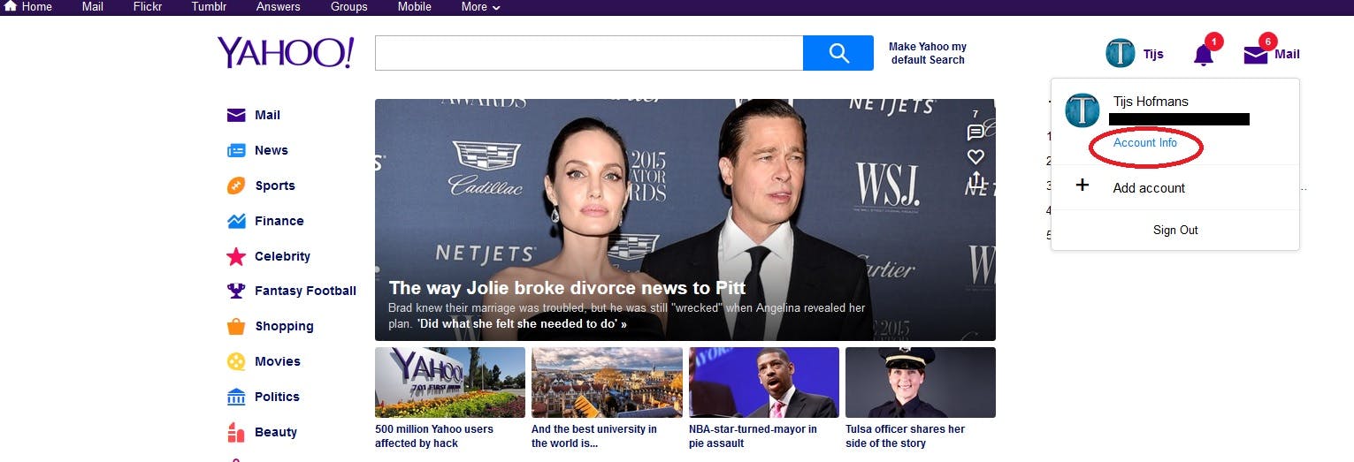Click the Movies film reel icon

[x=236, y=361]
